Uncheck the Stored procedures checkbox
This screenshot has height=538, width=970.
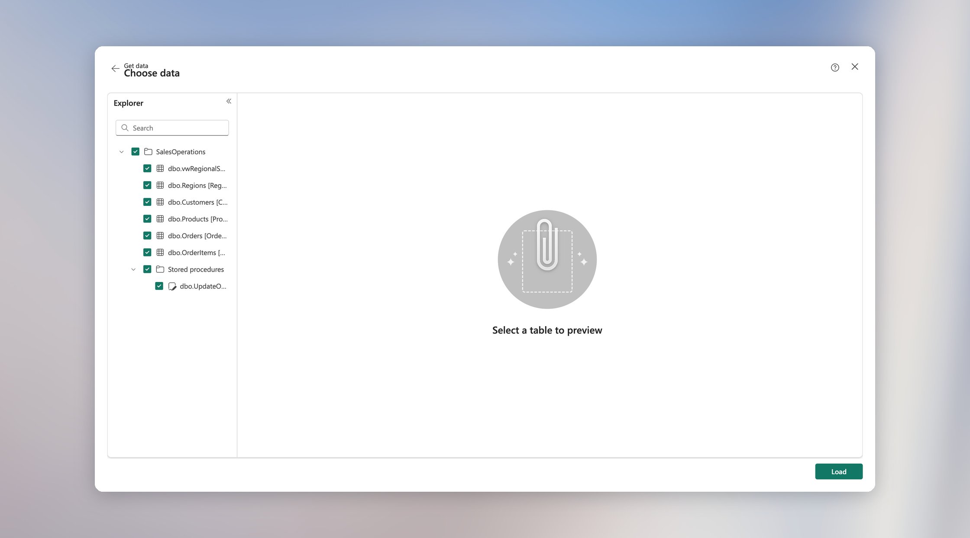pos(147,269)
